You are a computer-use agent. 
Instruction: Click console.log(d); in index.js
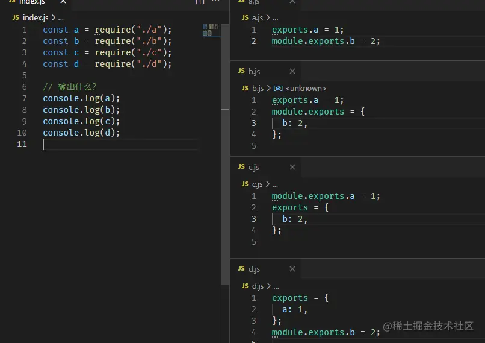[81, 133]
